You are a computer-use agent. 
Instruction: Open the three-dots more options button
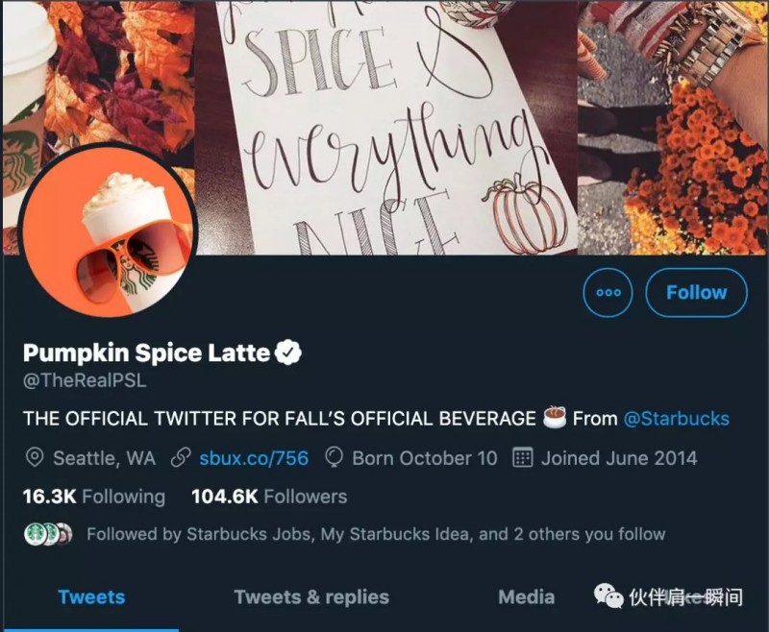(x=608, y=293)
